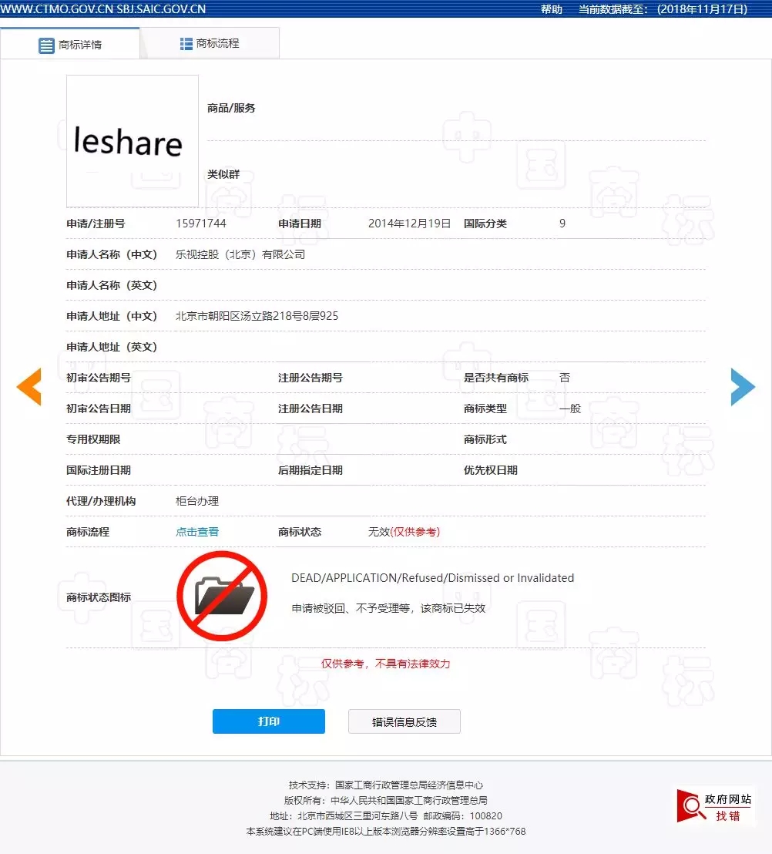Viewport: 772px width, 854px height.
Task: Open the 帮助 link in header
Action: tap(552, 9)
